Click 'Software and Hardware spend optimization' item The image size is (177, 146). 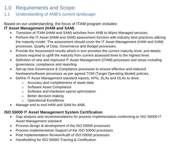62,92
